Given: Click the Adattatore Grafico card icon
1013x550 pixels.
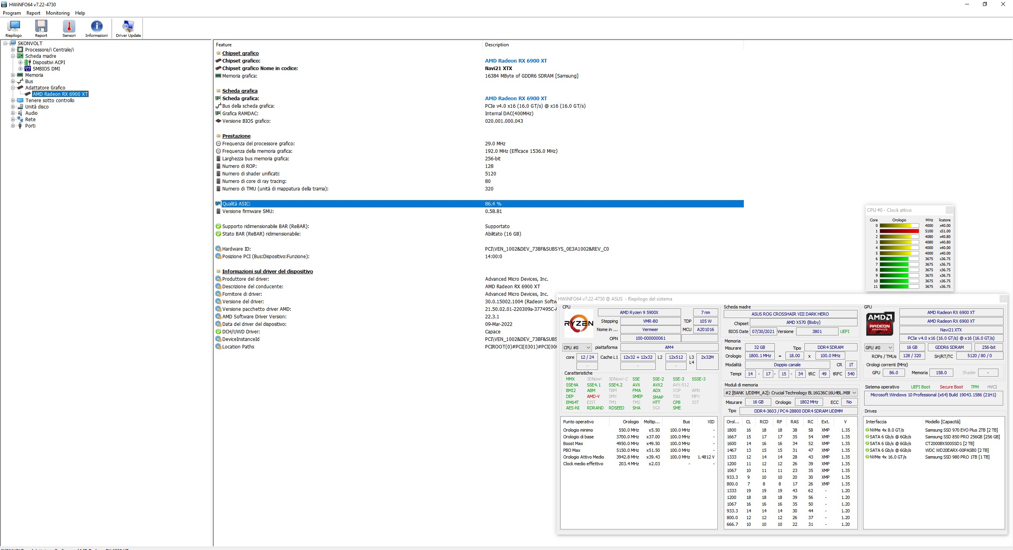Looking at the screenshot, I should (x=20, y=88).
